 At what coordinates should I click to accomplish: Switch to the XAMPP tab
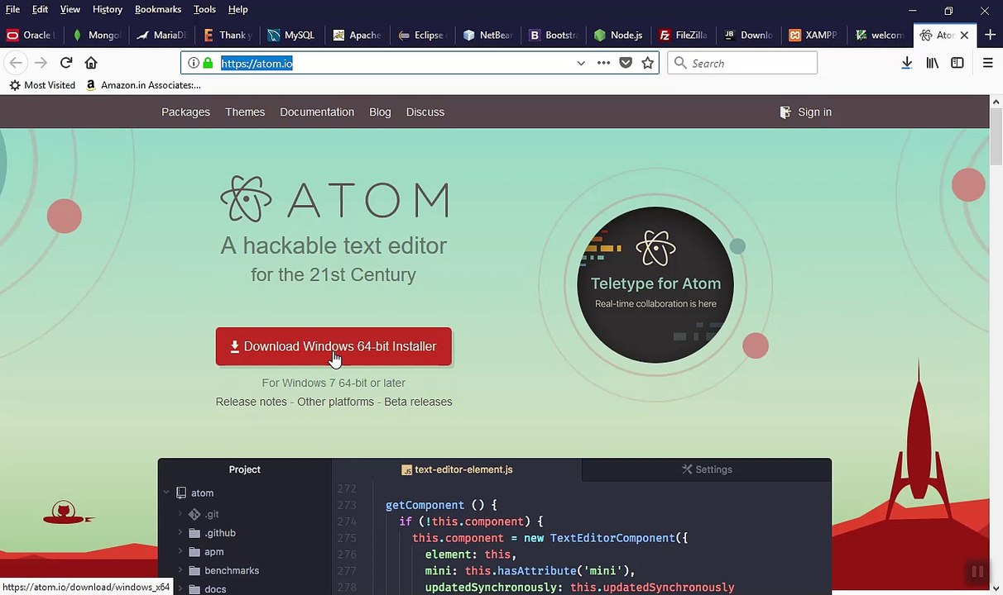pyautogui.click(x=813, y=35)
